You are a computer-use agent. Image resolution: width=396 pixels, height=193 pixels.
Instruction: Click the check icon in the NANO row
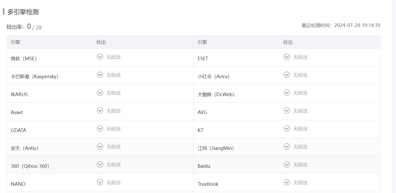click(x=100, y=182)
